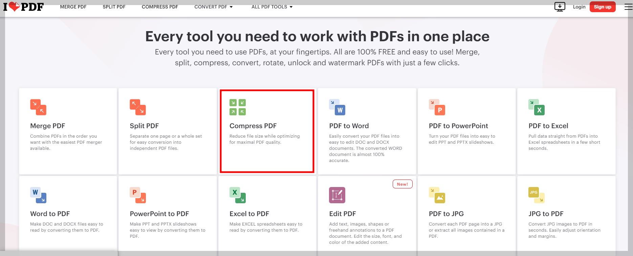Select the PDF to Excel card title

tap(548, 126)
